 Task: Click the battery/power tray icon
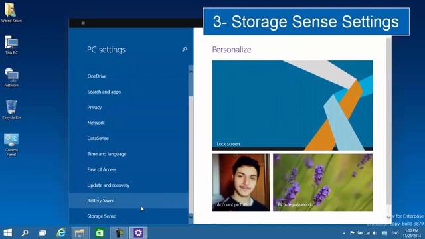(360, 233)
